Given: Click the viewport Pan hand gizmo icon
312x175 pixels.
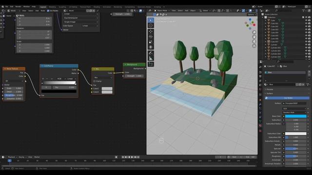Looking at the screenshot, I should point(254,37).
